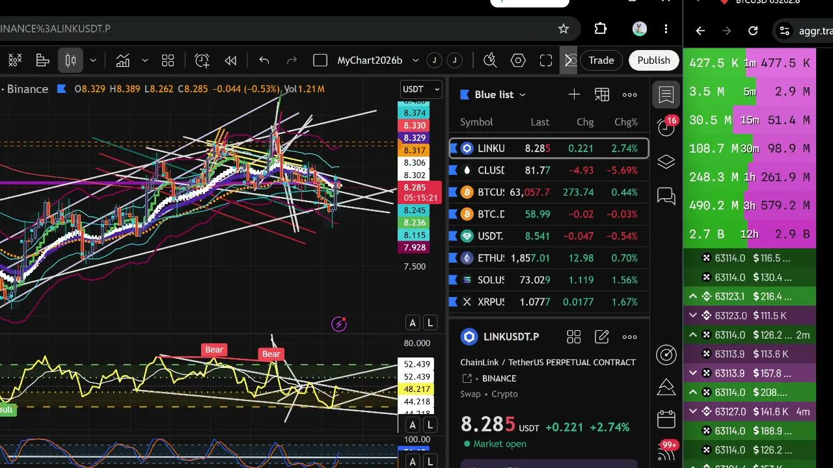The width and height of the screenshot is (833, 468).
Task: Select the XRPUS row in the watchlist
Action: click(549, 302)
